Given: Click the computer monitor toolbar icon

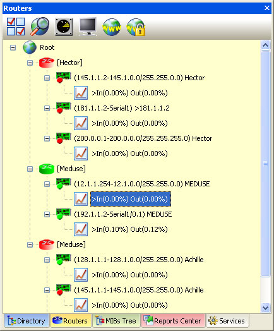Looking at the screenshot, I should click(x=88, y=27).
